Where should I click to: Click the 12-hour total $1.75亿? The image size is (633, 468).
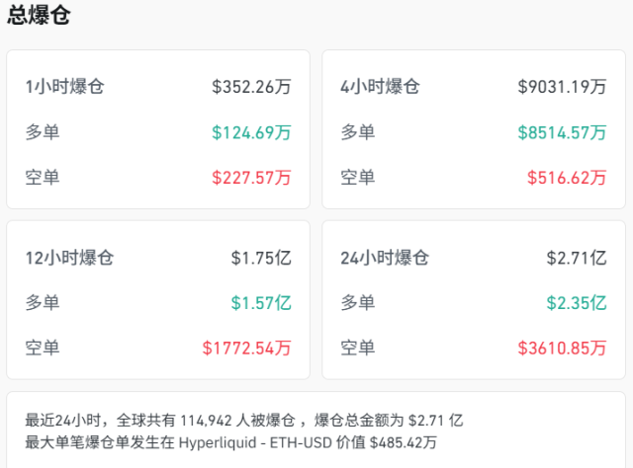pyautogui.click(x=261, y=259)
